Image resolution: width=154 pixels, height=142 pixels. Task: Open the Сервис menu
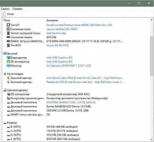click(5, 9)
